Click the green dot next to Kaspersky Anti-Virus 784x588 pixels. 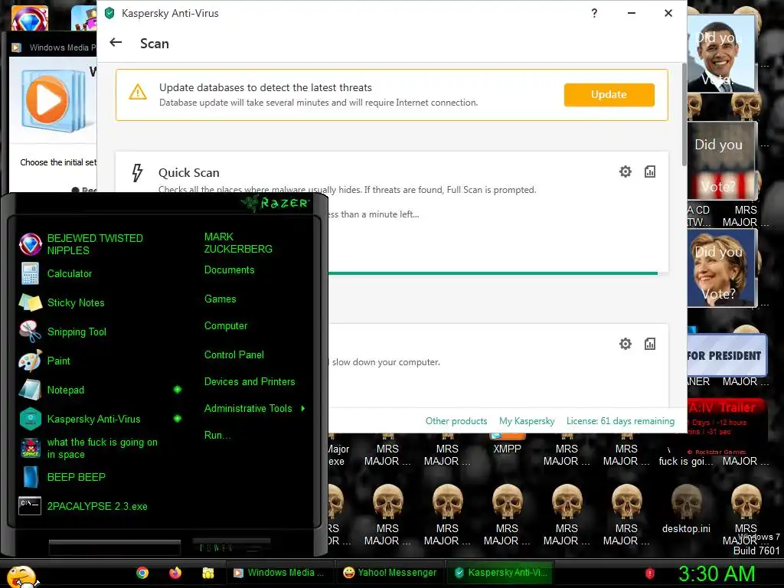click(x=177, y=419)
